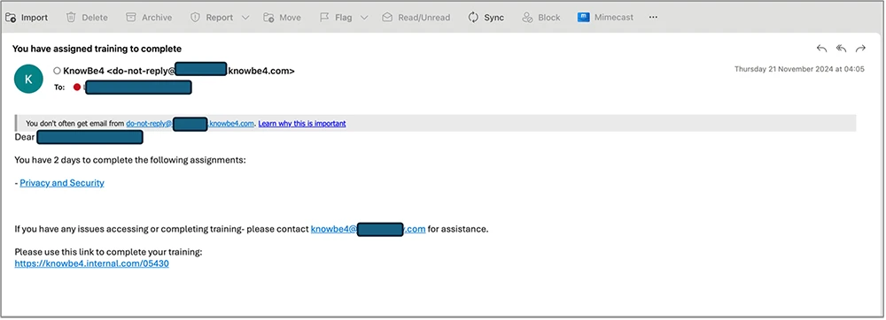Move this email to a folder
Screen dimensions: 886x320
click(x=282, y=18)
